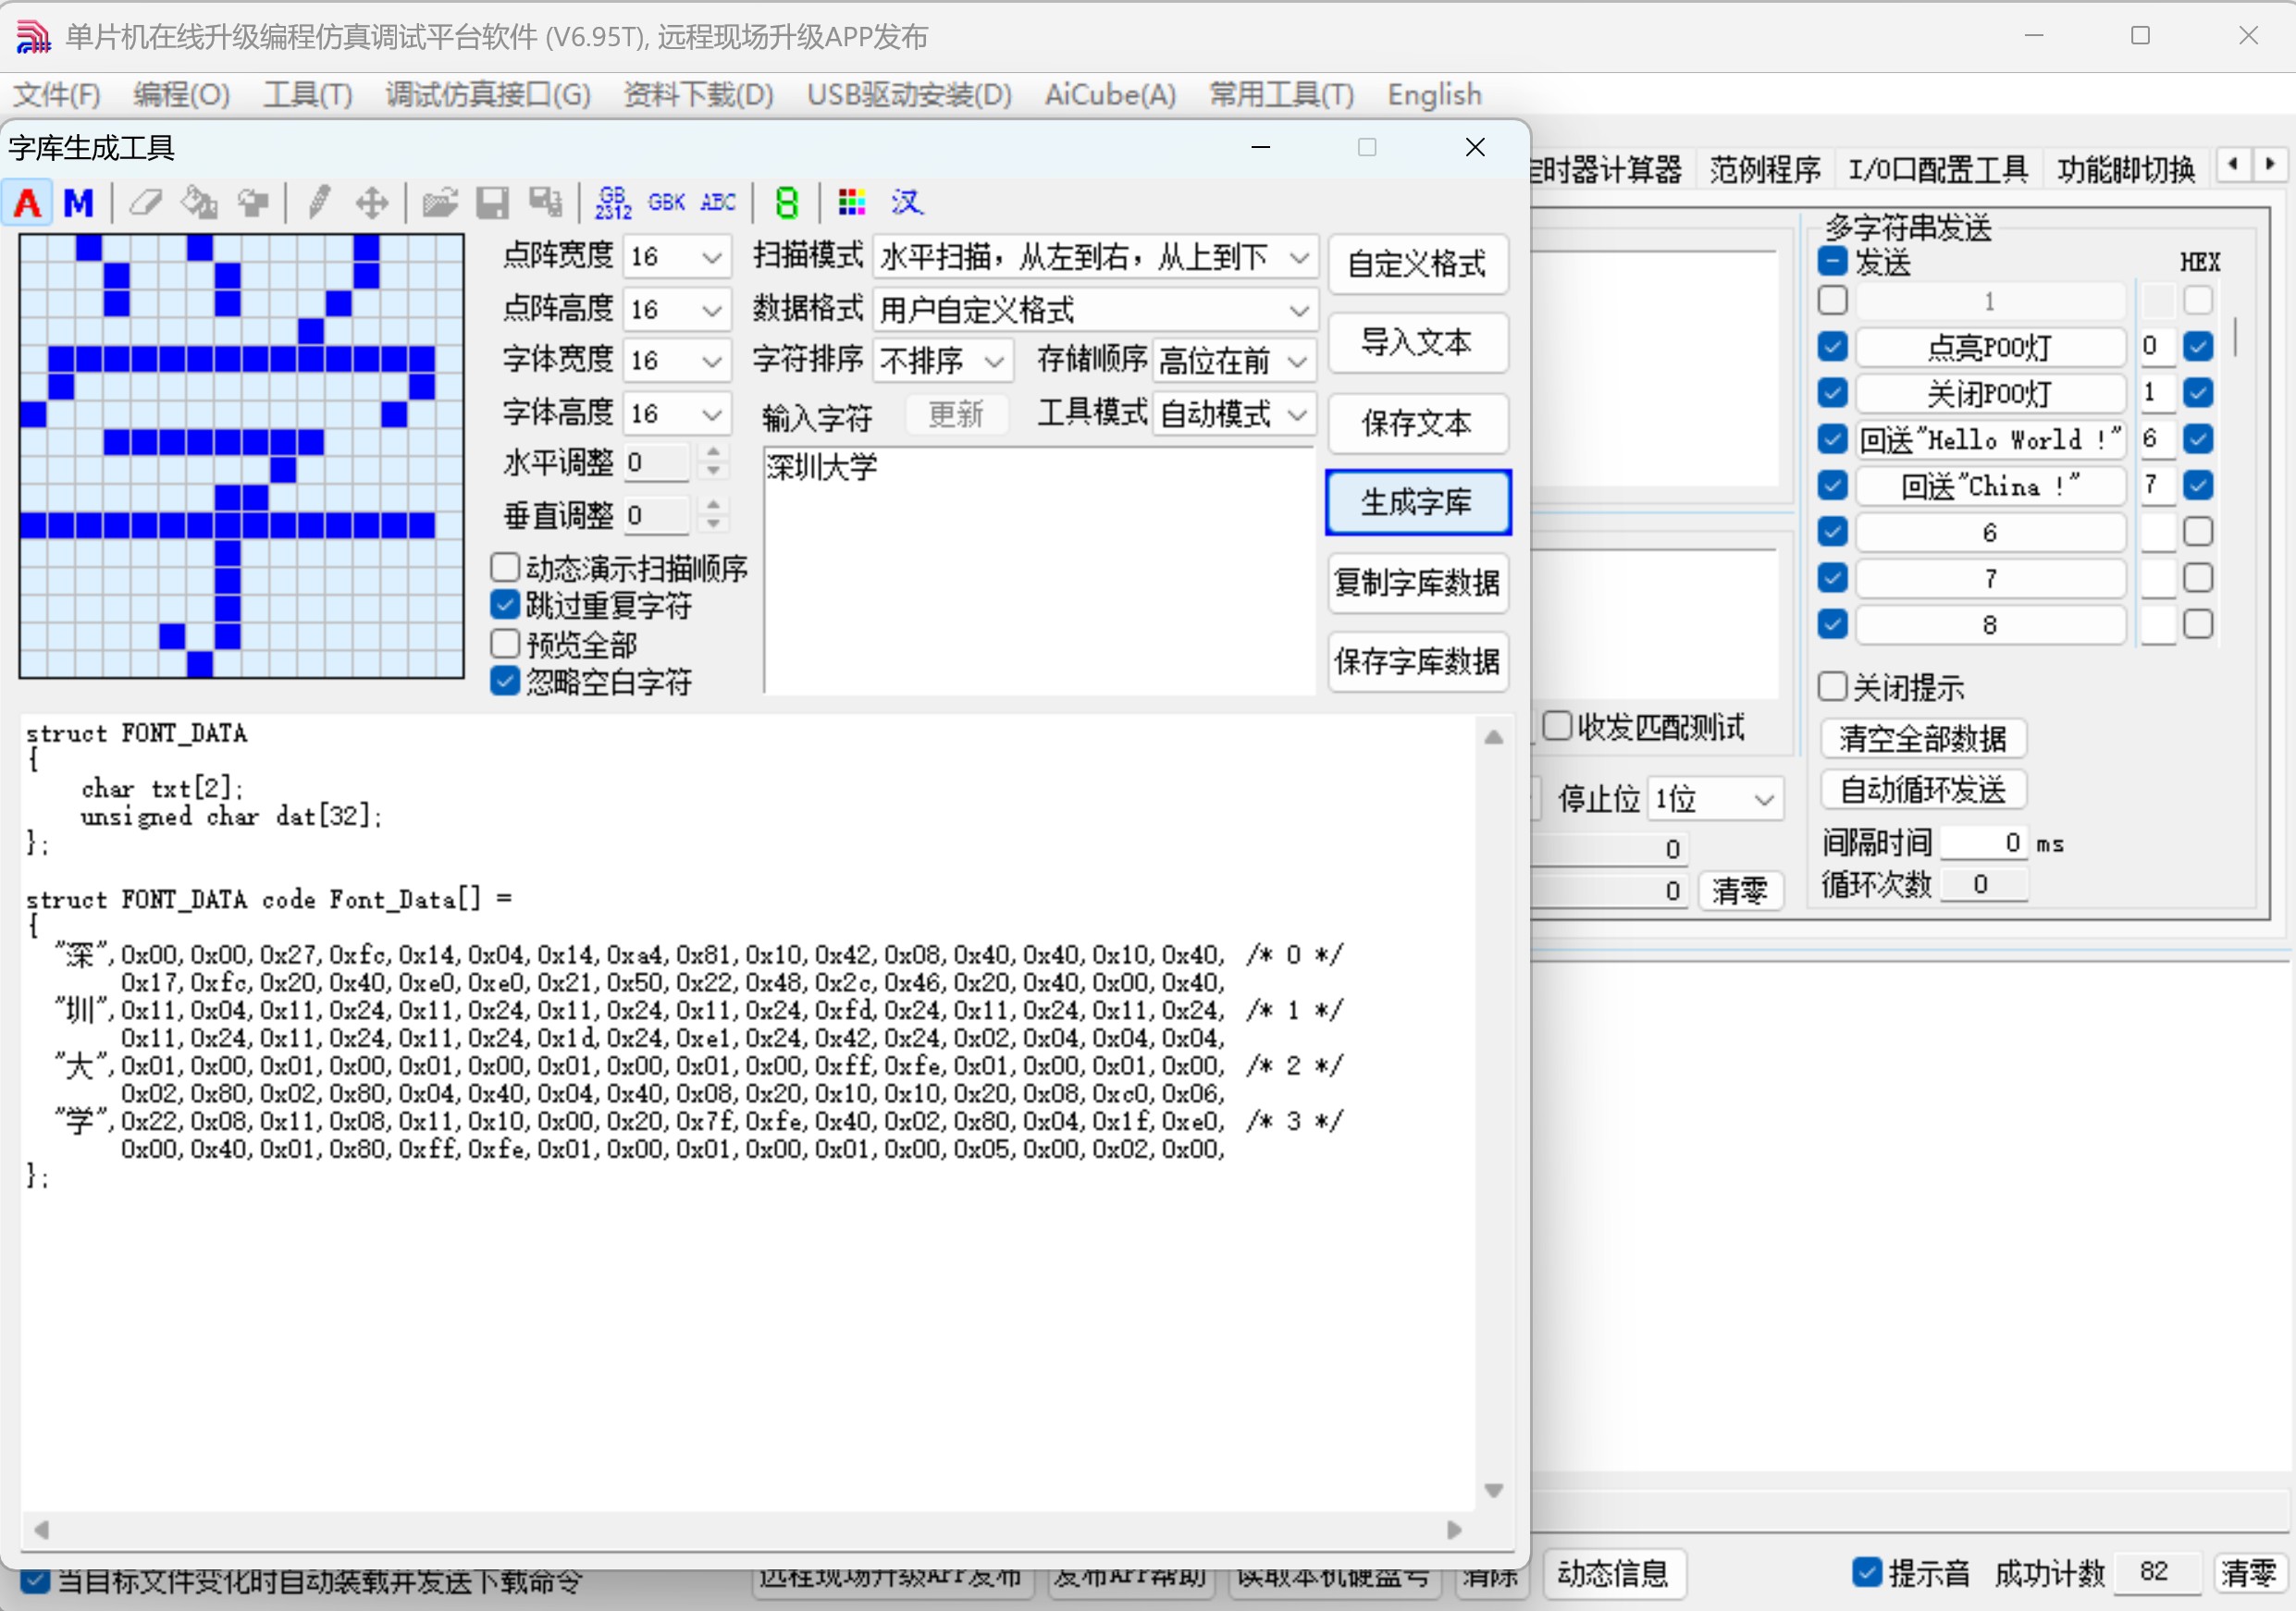Click 清空全部数据 button
The image size is (2296, 1611).
1922,738
